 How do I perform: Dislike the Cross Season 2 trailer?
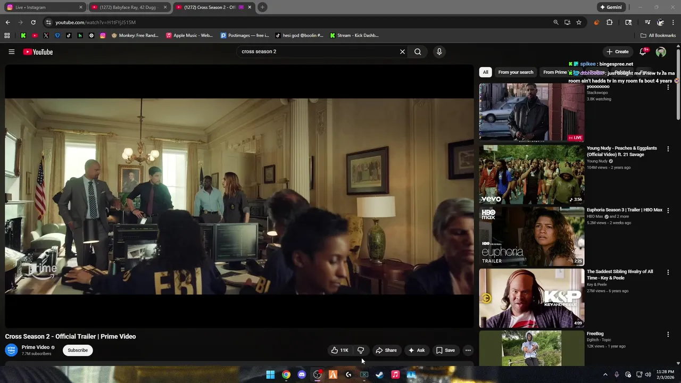click(361, 350)
